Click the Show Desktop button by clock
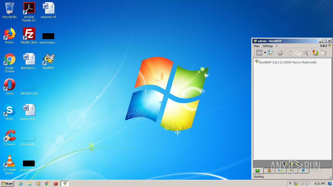 [330, 184]
